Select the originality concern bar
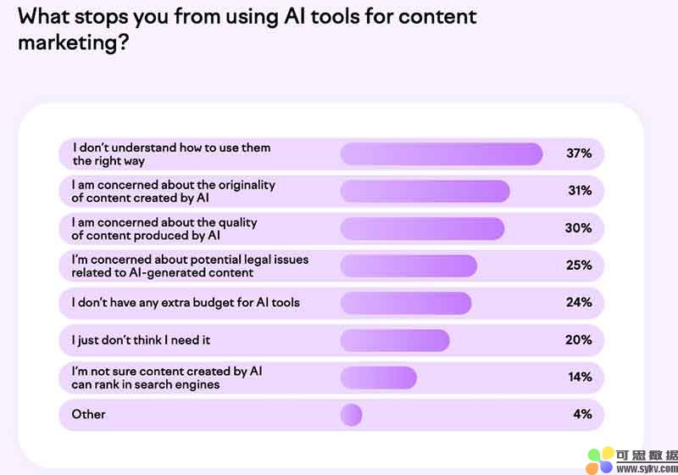The image size is (678, 475). (425, 191)
